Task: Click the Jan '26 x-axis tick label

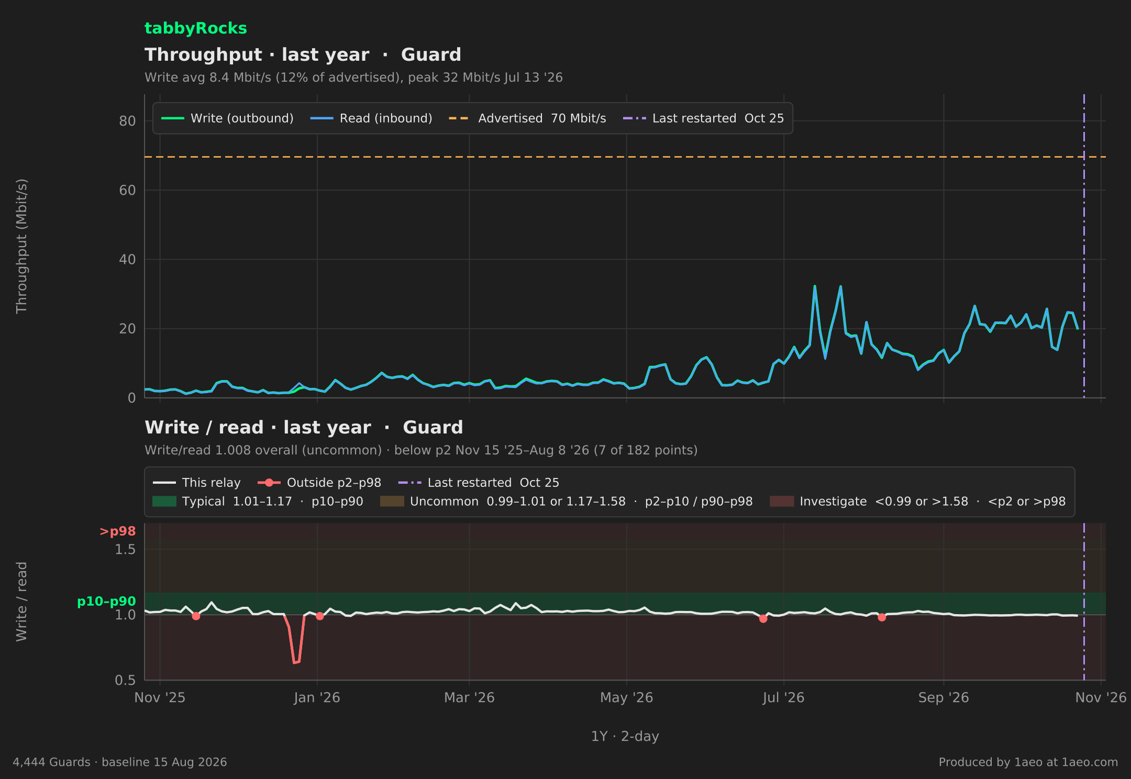Action: tap(317, 698)
